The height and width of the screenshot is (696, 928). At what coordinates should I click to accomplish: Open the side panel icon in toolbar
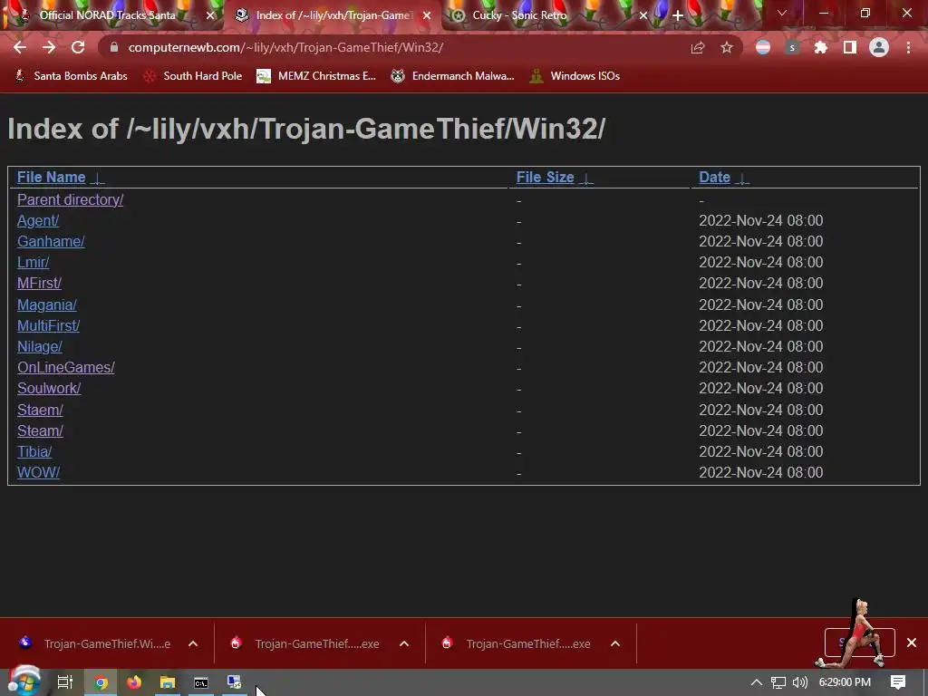click(850, 47)
